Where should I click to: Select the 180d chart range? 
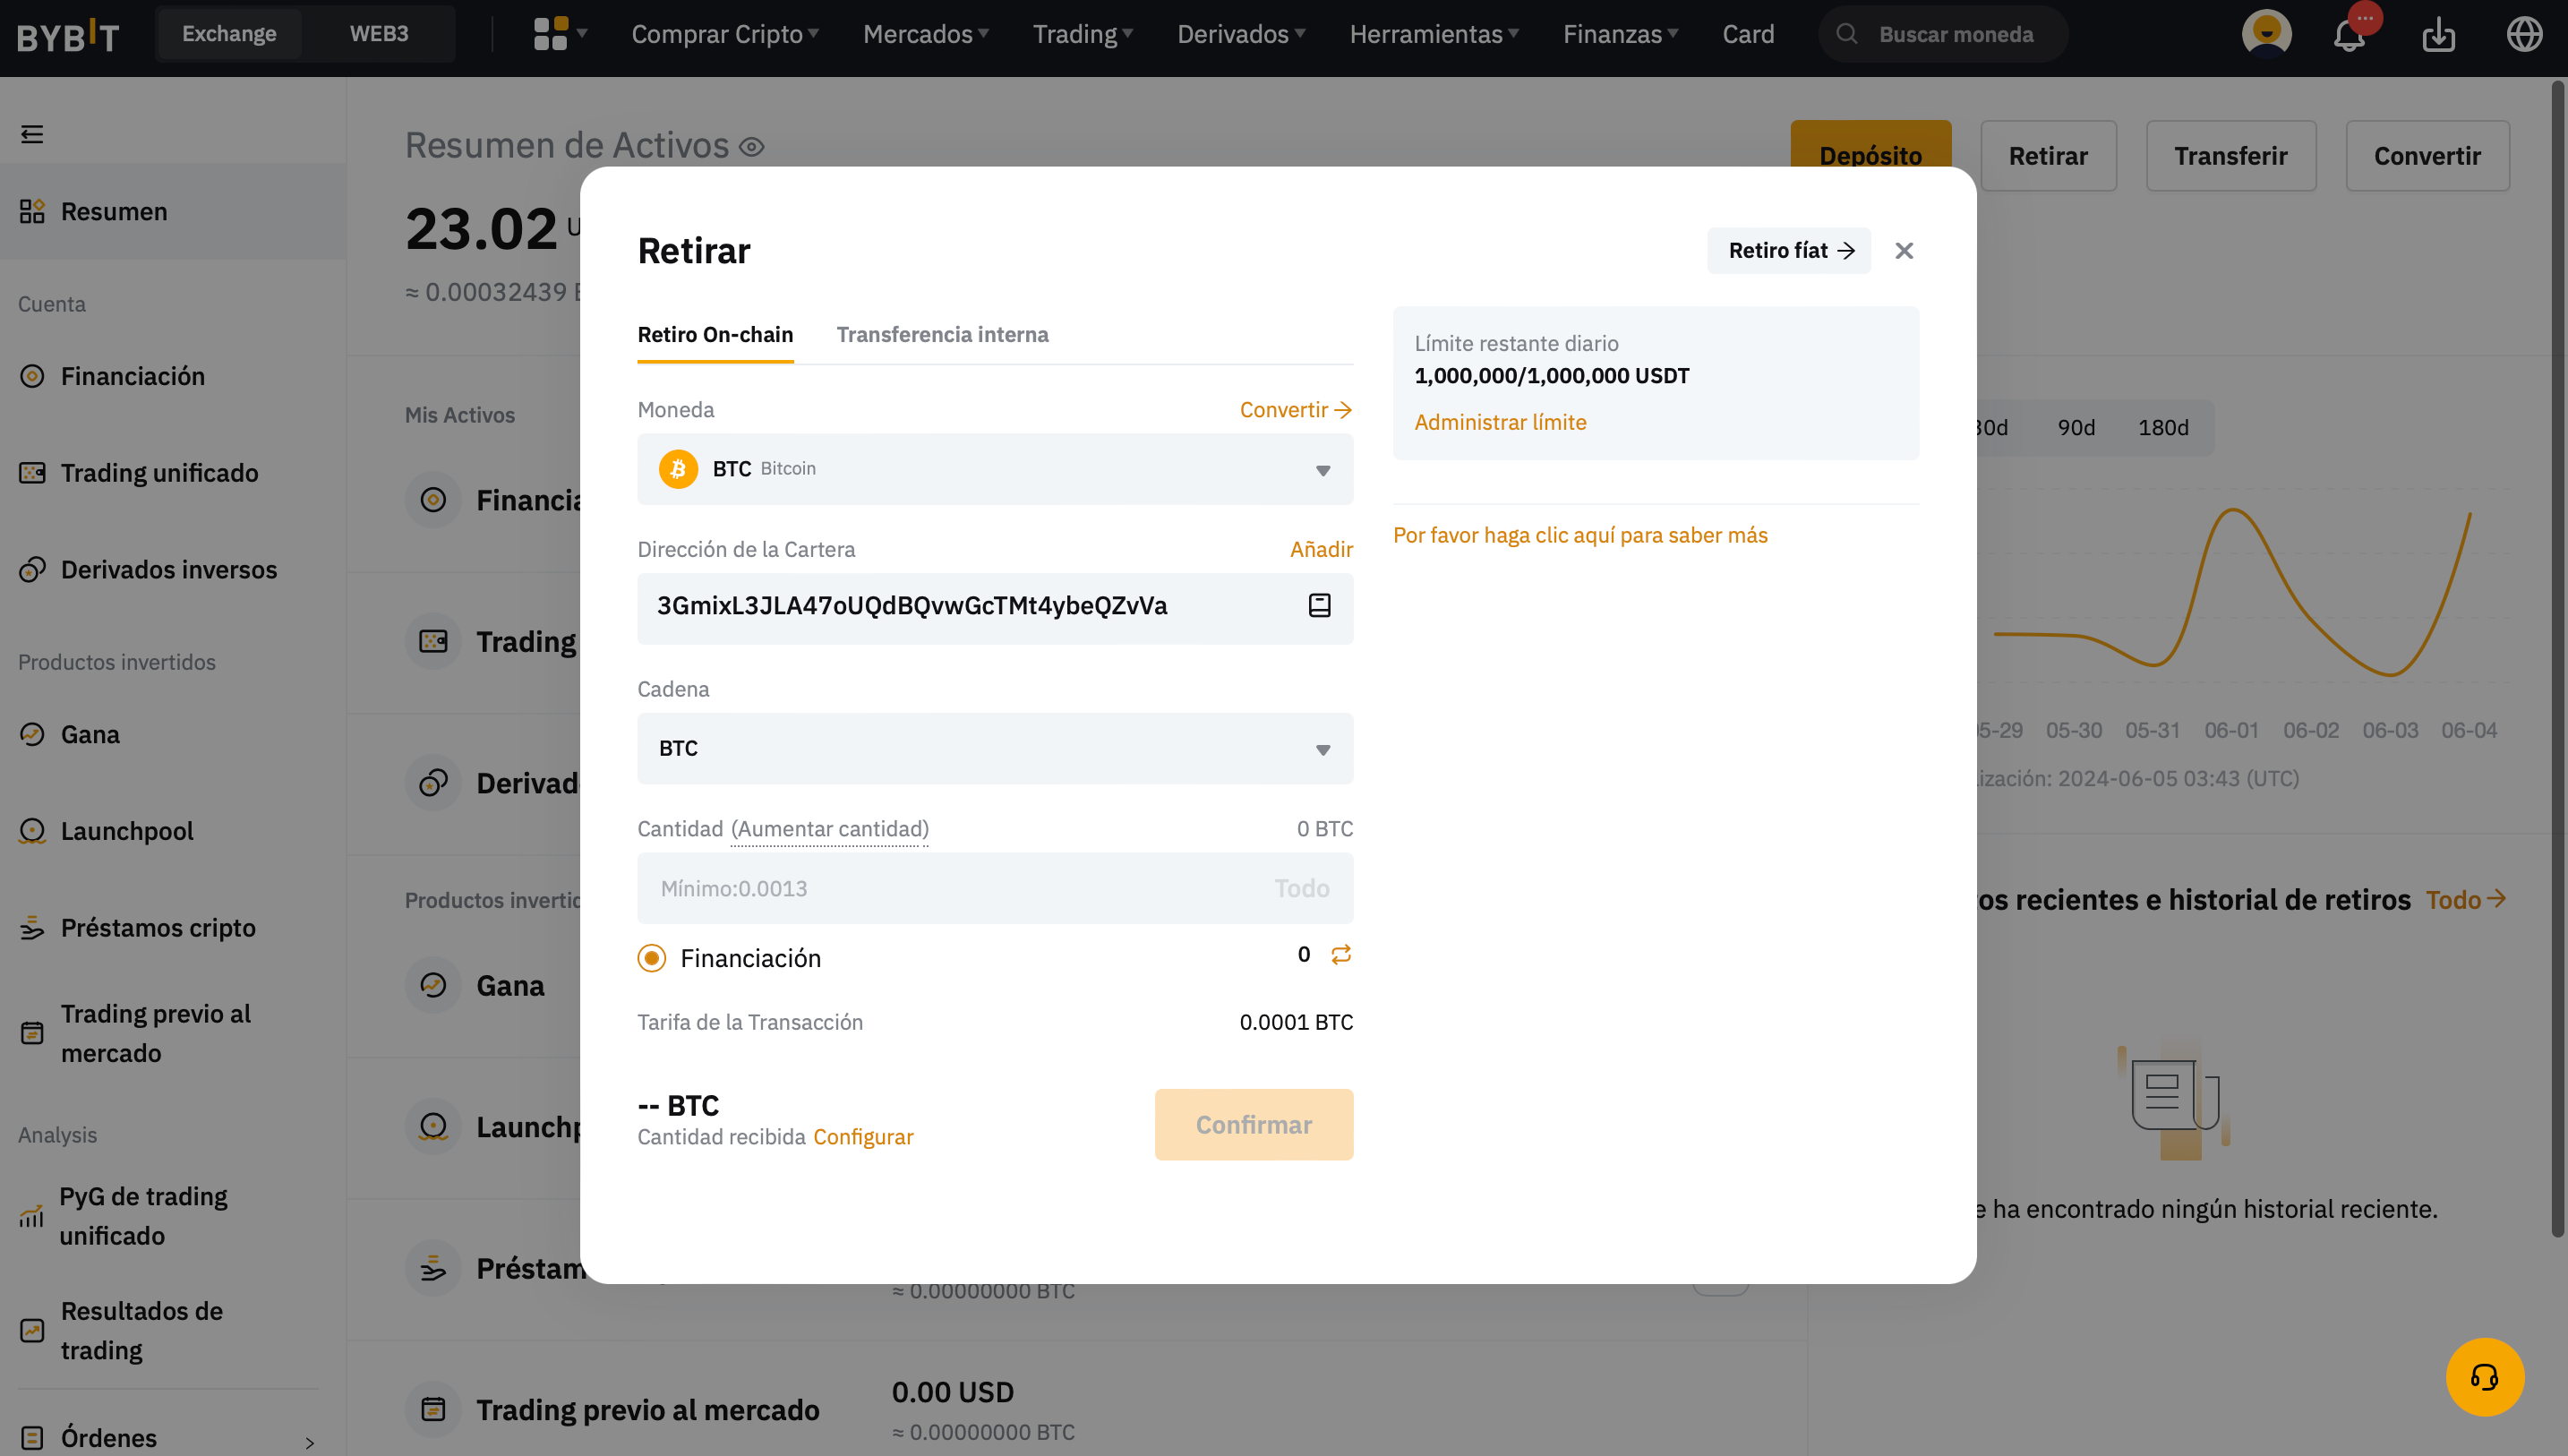point(2163,428)
